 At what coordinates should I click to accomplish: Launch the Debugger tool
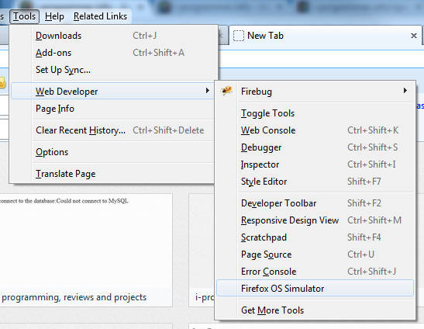pos(315,147)
